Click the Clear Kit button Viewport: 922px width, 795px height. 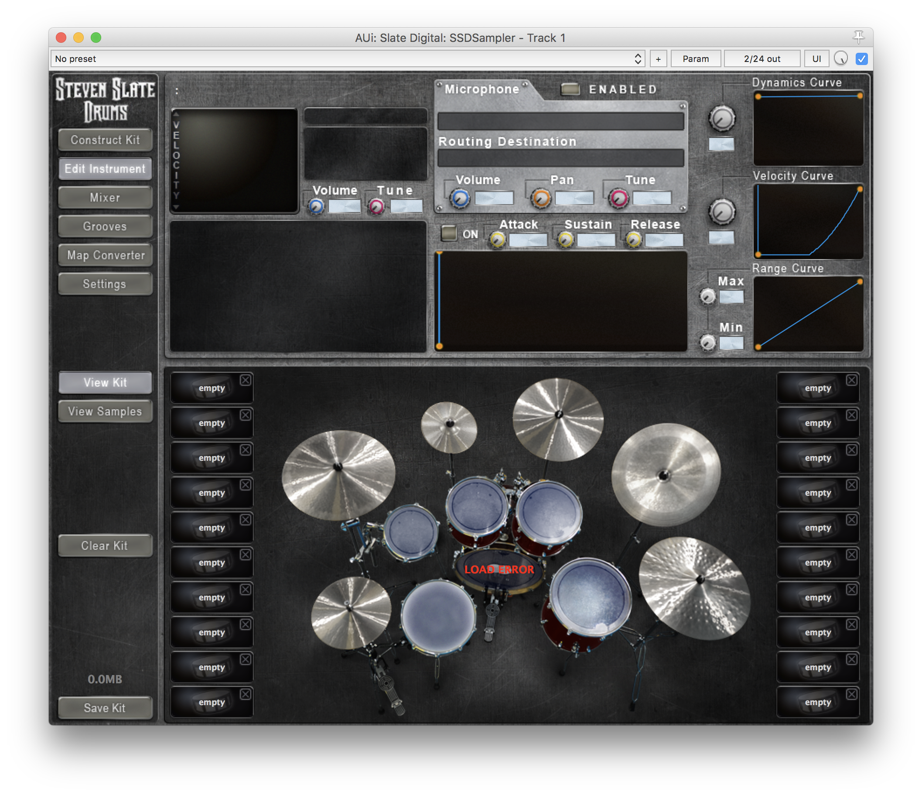click(105, 546)
